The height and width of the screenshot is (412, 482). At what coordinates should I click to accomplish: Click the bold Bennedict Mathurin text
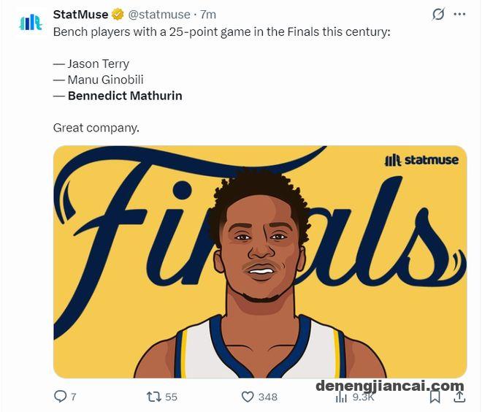(125, 96)
